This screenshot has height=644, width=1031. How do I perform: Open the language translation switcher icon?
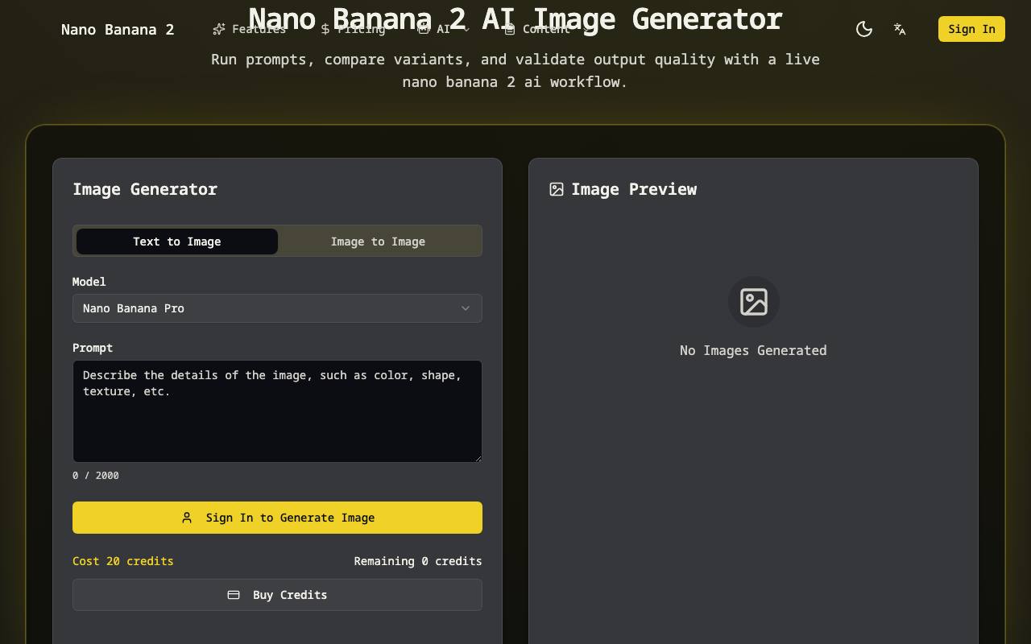tap(900, 29)
